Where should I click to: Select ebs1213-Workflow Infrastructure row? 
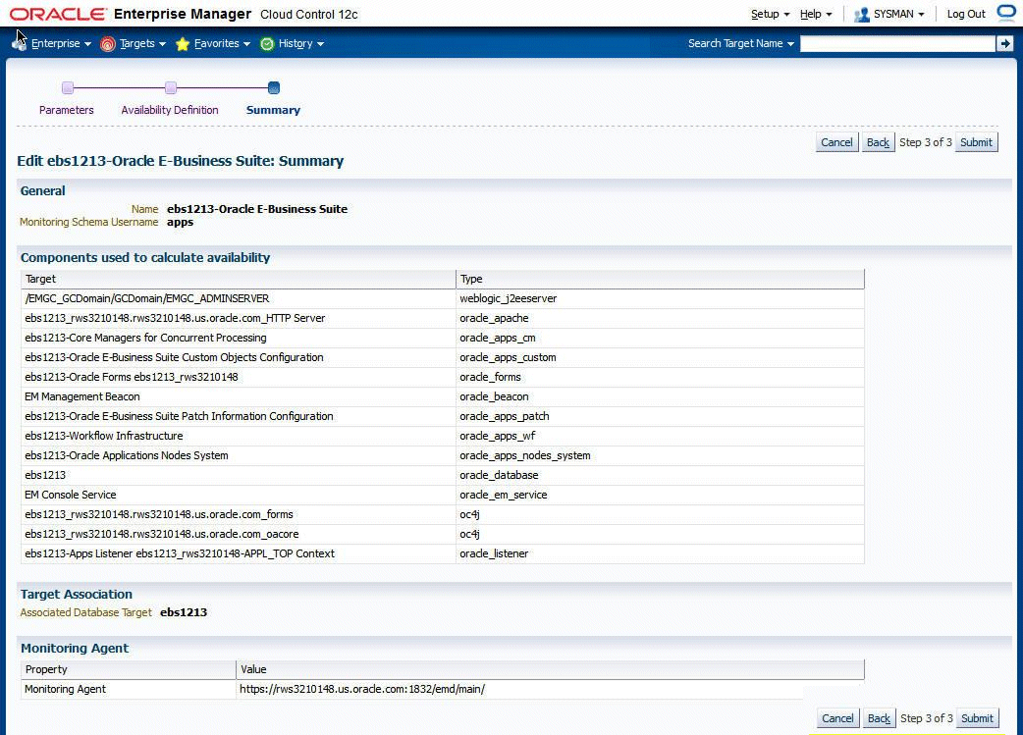tap(443, 436)
